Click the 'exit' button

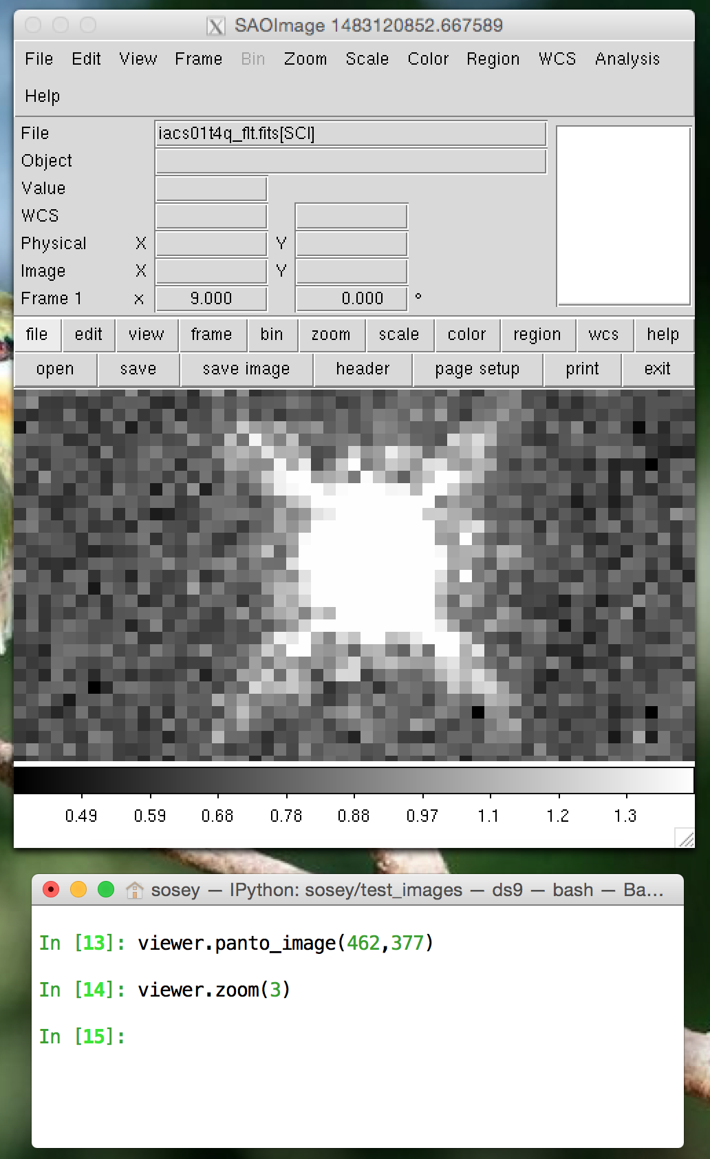(x=657, y=370)
